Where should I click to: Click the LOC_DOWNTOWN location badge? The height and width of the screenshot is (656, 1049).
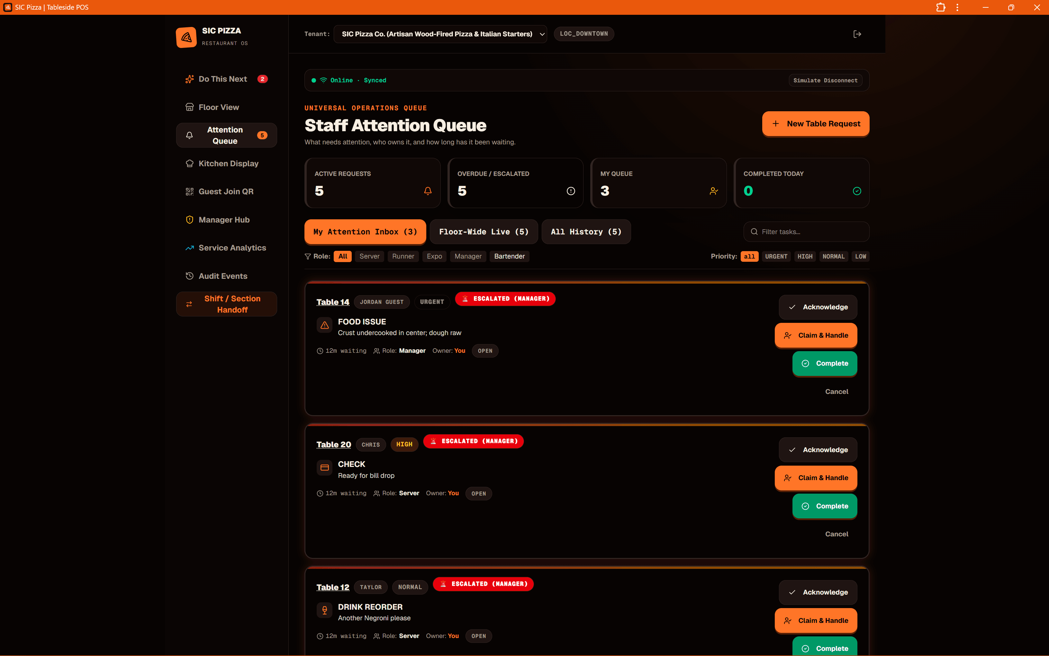pyautogui.click(x=584, y=34)
